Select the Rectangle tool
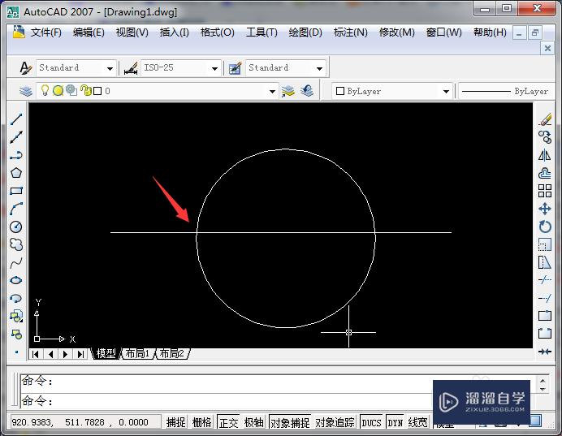Image resolution: width=562 pixels, height=436 pixels. 16,191
